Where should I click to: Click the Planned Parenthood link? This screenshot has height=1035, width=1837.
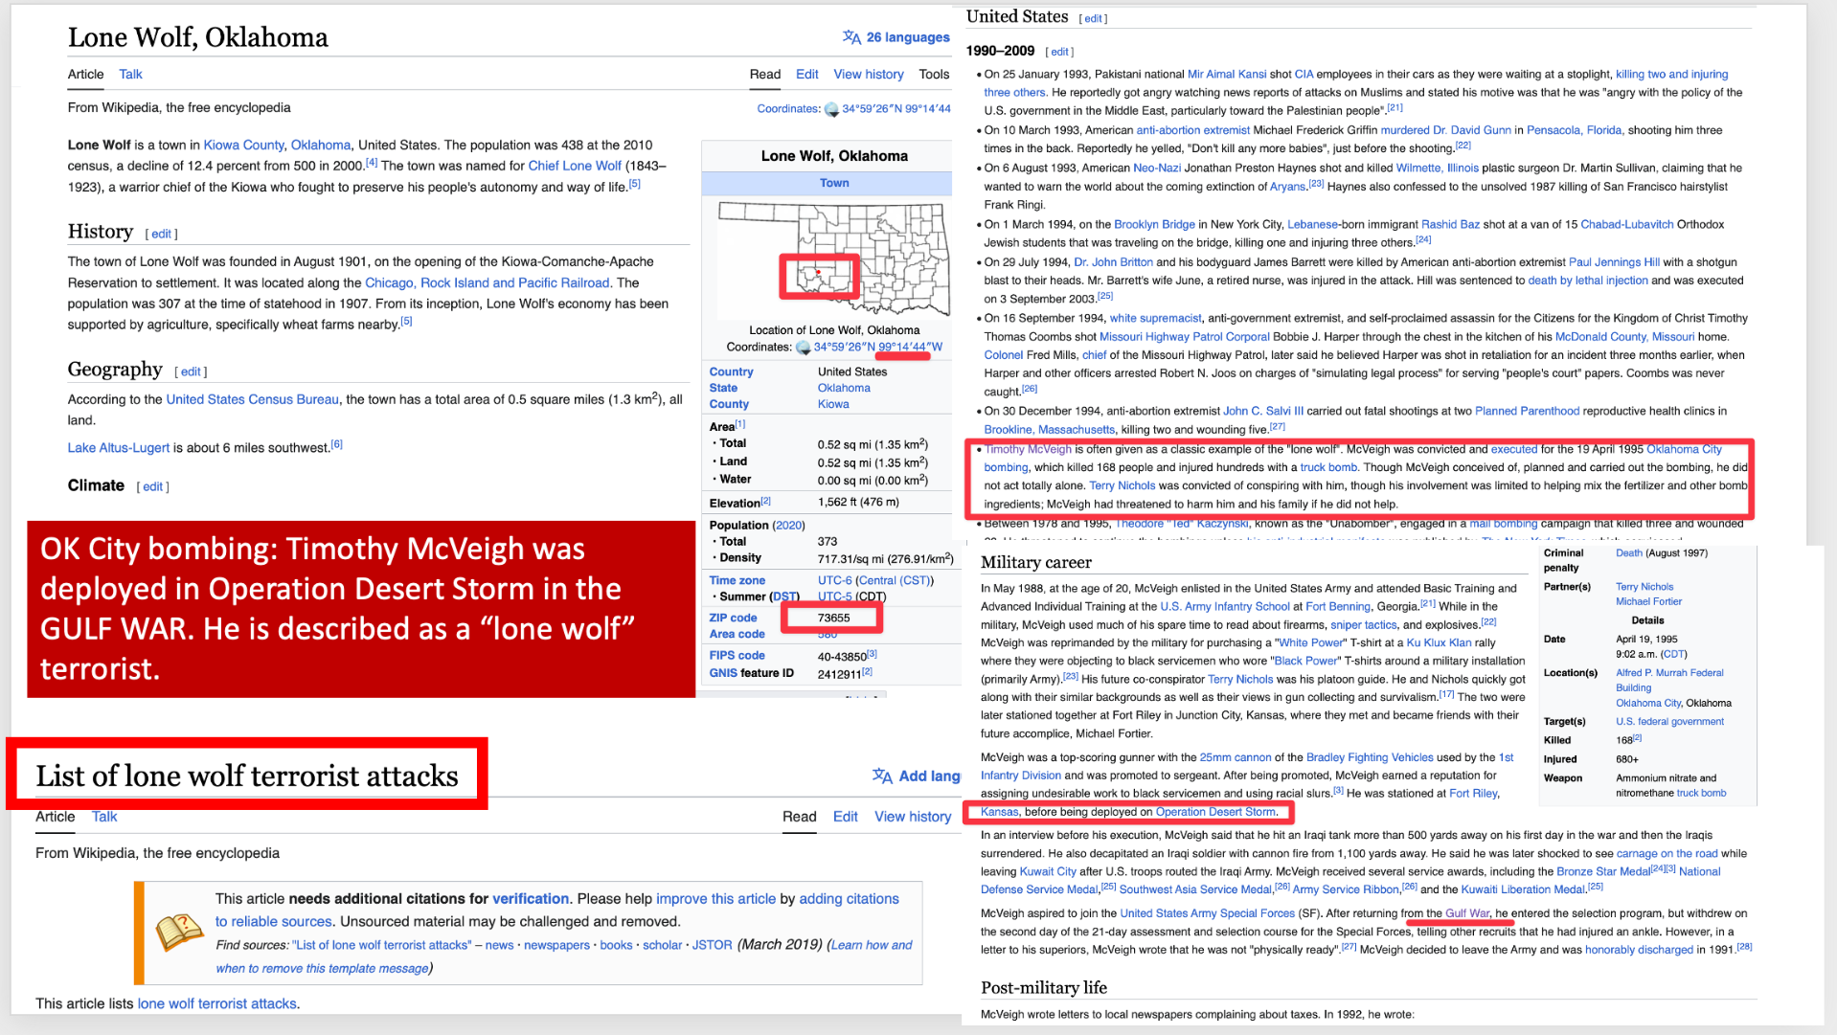[1527, 412]
